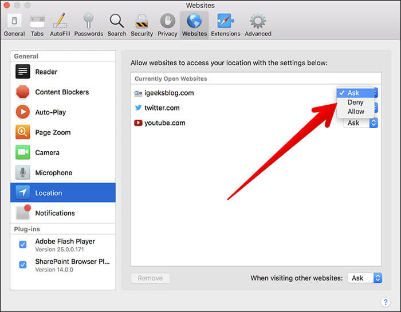401x312 pixels.
Task: Select the Microphone icon in sidebar
Action: point(22,172)
